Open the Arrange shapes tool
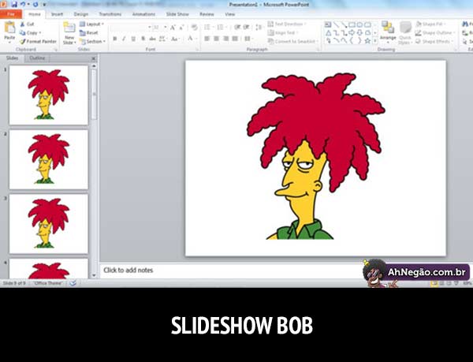 [388, 32]
